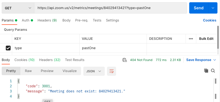Select the Raw view
Viewport: 220px width, 102px height.
(28, 71)
